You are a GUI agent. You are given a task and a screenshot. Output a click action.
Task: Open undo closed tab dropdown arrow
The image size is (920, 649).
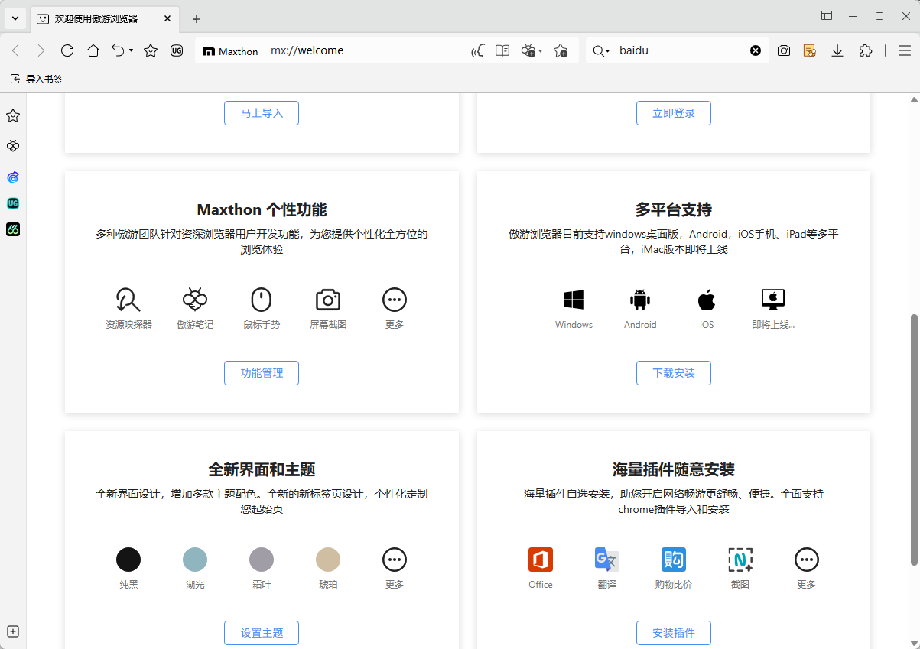pyautogui.click(x=131, y=50)
